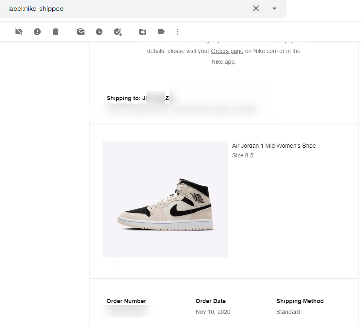Mark the email as unread
Viewport: 361px width, 326px height.
point(80,31)
